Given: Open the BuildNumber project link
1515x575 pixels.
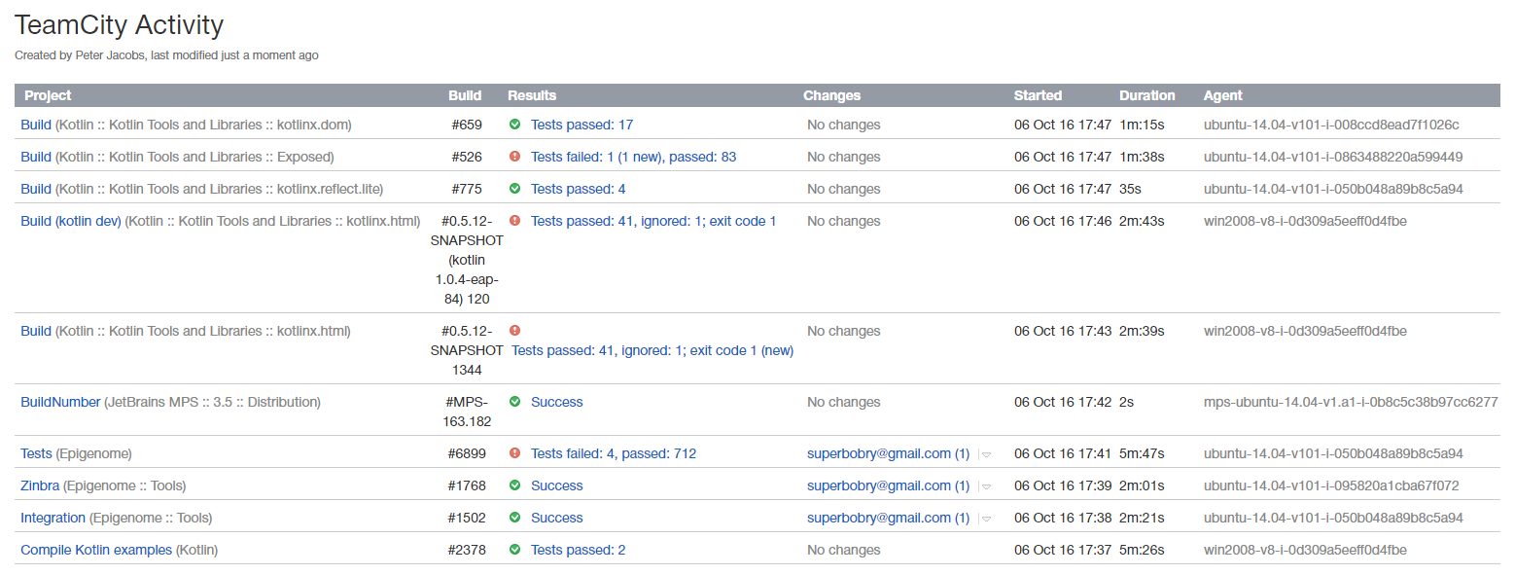Looking at the screenshot, I should coord(60,402).
